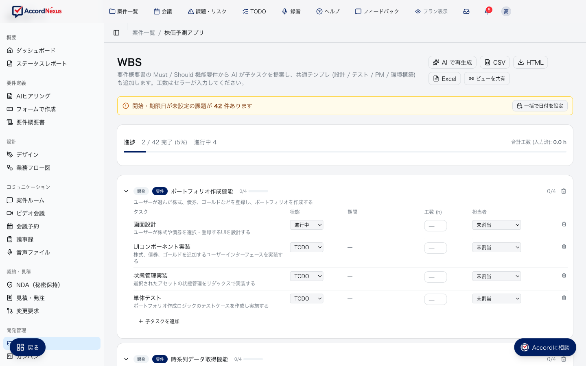Click the 時系列データ取得機能 0/4 progress bar

coord(253,359)
